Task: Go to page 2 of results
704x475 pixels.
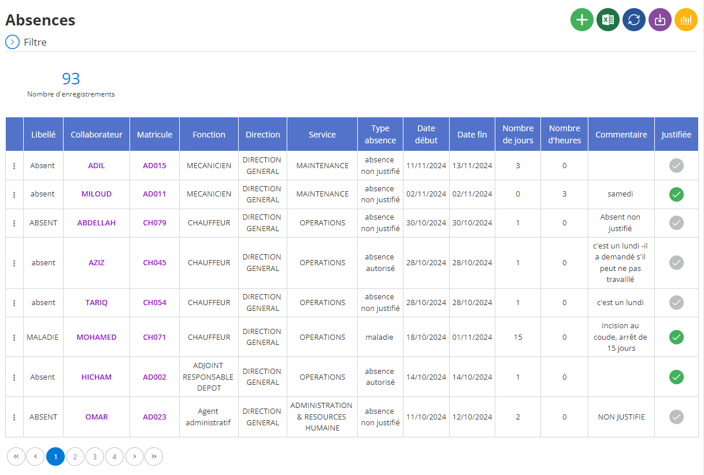Action: click(75, 457)
